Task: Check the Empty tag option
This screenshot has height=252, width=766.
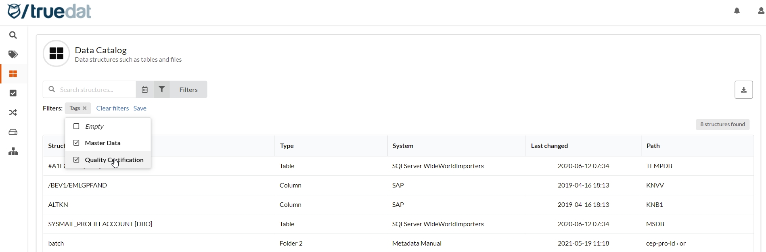Action: pos(76,127)
